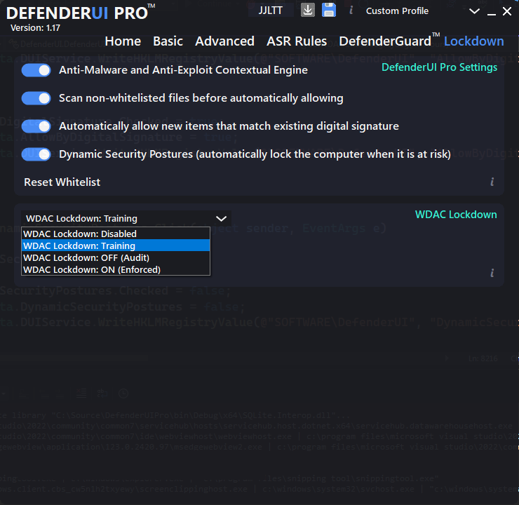Image resolution: width=519 pixels, height=505 pixels.
Task: Click Reset Whitelist
Action: (62, 182)
